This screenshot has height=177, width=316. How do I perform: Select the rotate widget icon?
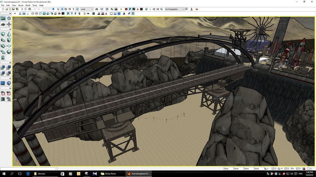click(x=66, y=9)
